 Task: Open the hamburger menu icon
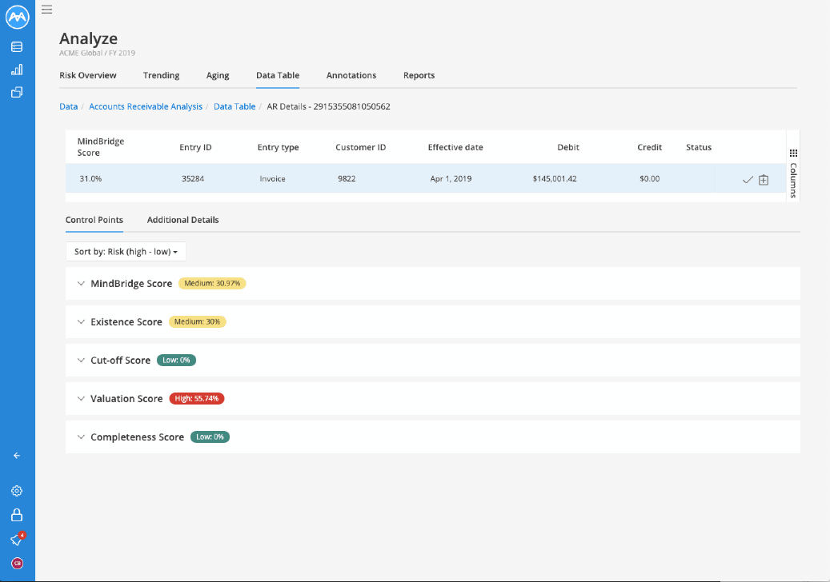[46, 10]
